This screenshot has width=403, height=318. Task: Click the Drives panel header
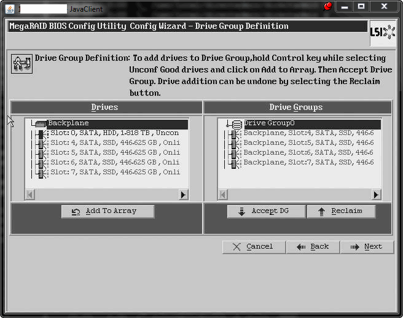pyautogui.click(x=106, y=107)
